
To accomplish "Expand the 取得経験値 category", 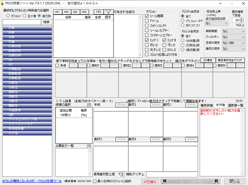I will [x=27, y=129].
